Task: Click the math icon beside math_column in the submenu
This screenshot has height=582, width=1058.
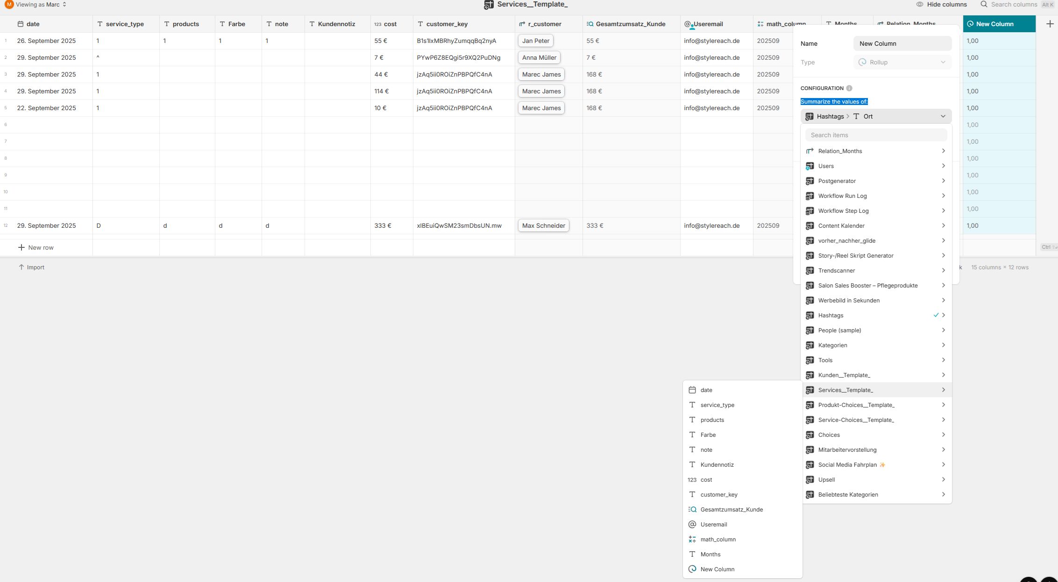Action: point(692,539)
